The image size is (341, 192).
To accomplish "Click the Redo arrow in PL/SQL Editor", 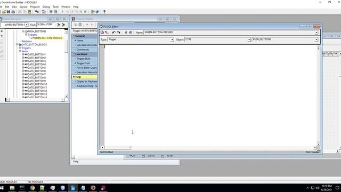I will (x=118, y=33).
